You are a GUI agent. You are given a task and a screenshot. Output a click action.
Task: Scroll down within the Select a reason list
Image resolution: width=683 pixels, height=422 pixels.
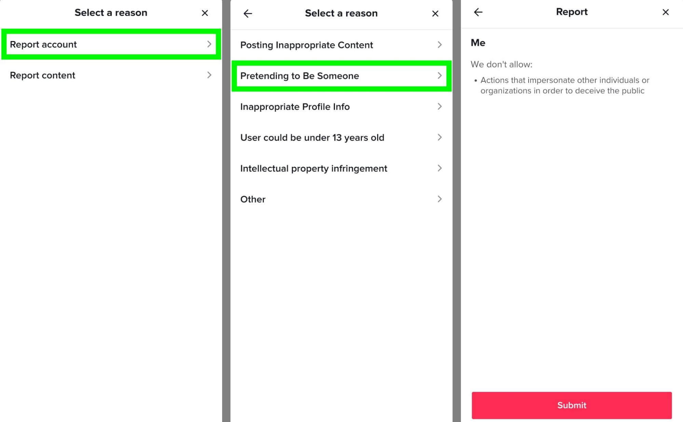pyautogui.click(x=342, y=293)
